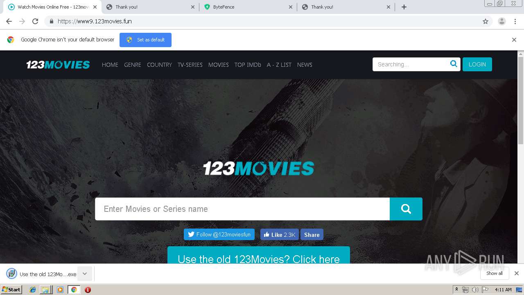Image resolution: width=524 pixels, height=295 pixels.
Task: Expand the download item options chevron
Action: point(85,274)
